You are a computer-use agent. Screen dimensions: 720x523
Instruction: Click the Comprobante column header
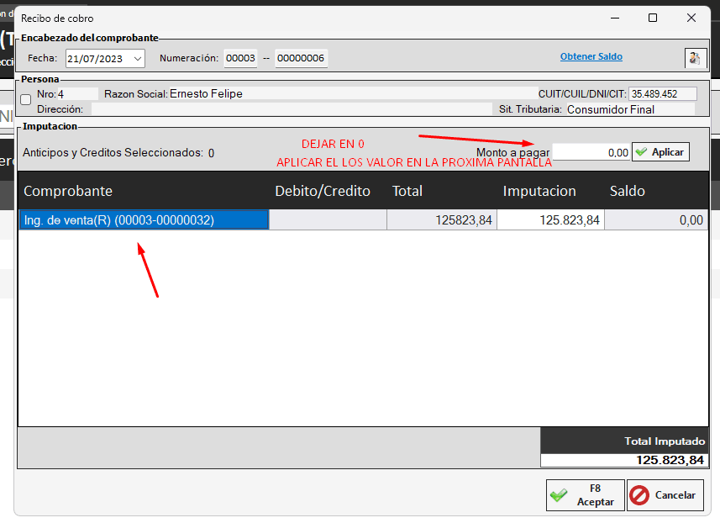click(x=68, y=191)
